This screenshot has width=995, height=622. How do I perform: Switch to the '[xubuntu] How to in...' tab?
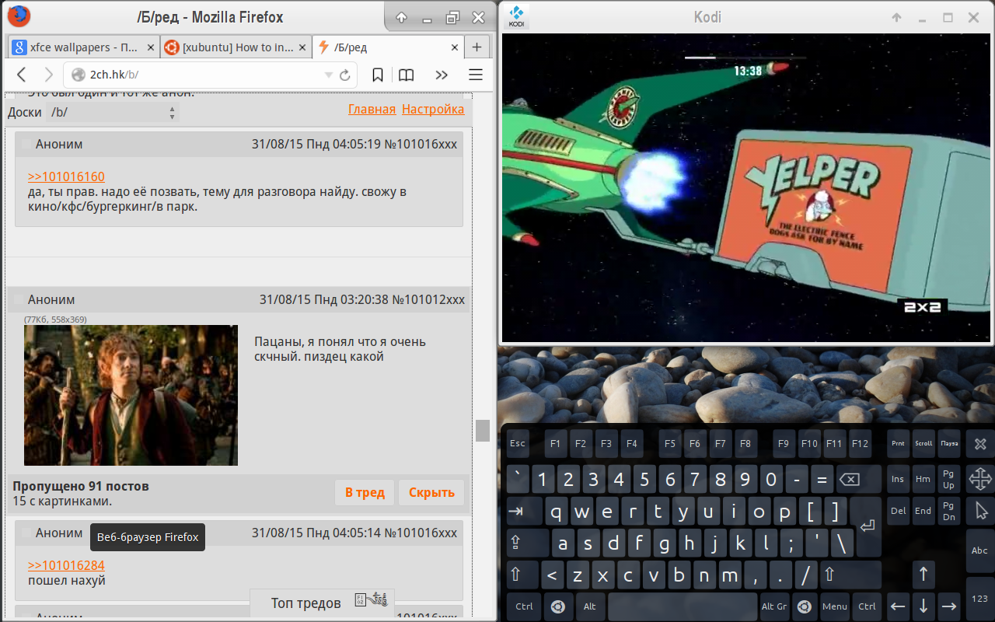click(x=236, y=47)
